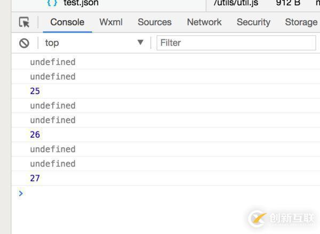Click the orange watermark logo icon

click(x=258, y=218)
